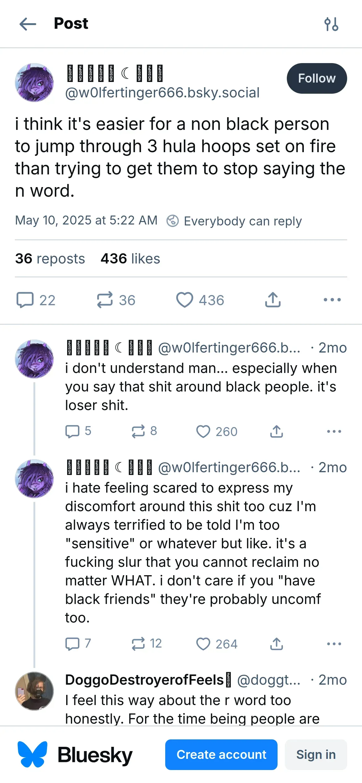View the 436 likes list
The height and width of the screenshot is (783, 362).
[130, 259]
